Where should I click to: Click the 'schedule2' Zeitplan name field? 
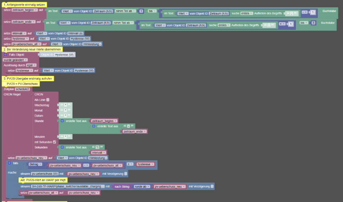pos(22,89)
